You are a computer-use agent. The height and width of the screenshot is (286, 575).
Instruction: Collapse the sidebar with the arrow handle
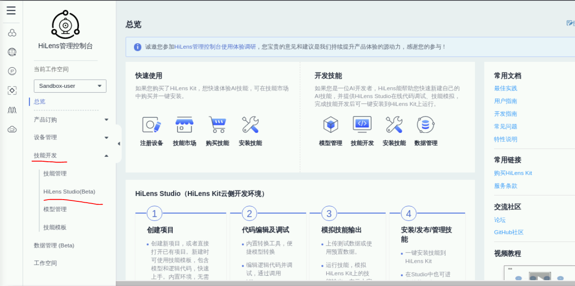click(x=119, y=143)
